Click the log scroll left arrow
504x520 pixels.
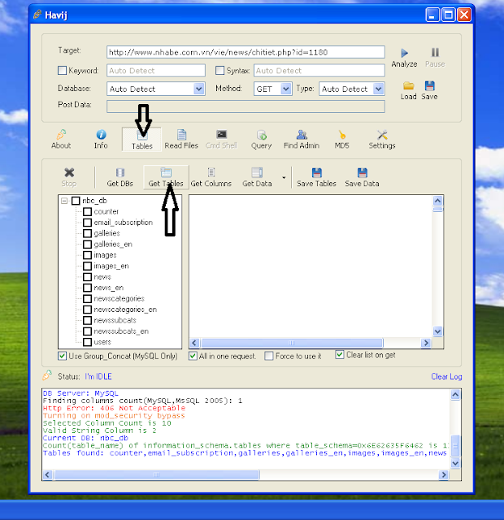point(47,474)
